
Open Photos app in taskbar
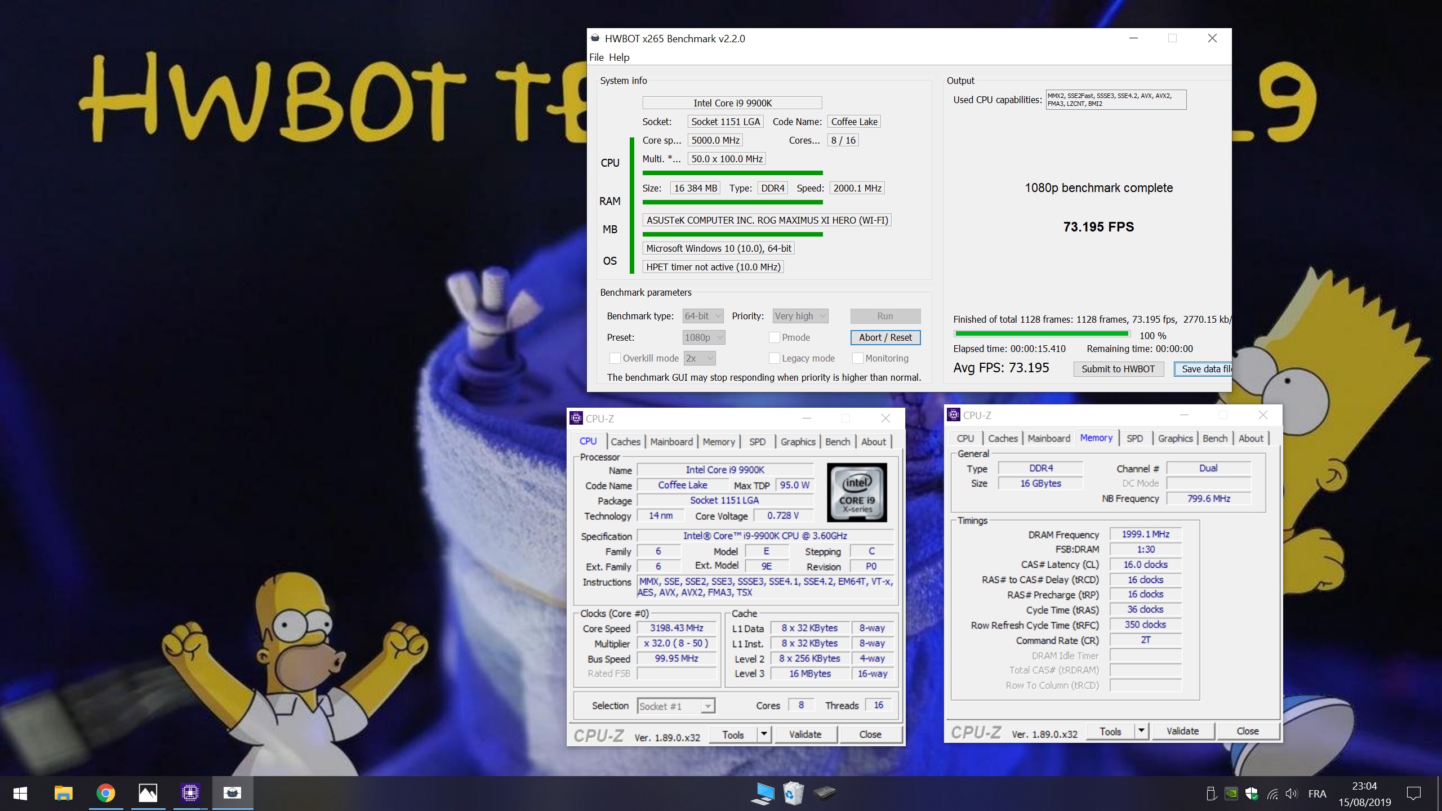(x=148, y=794)
